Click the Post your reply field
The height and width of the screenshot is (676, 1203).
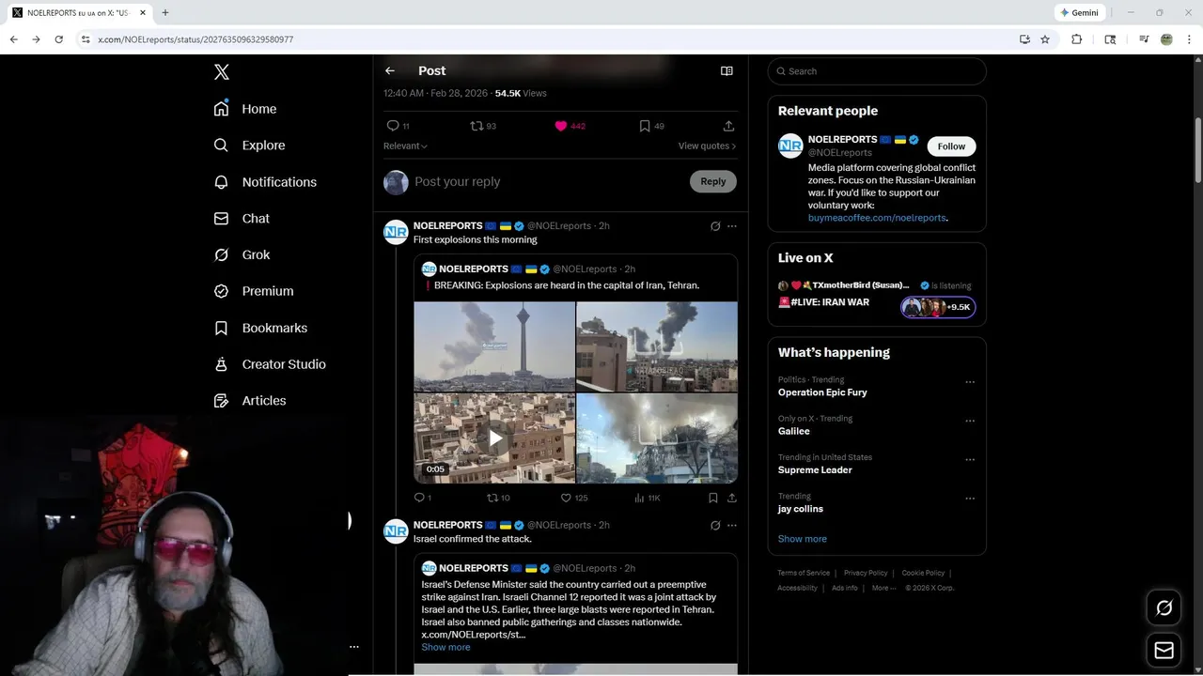click(549, 182)
